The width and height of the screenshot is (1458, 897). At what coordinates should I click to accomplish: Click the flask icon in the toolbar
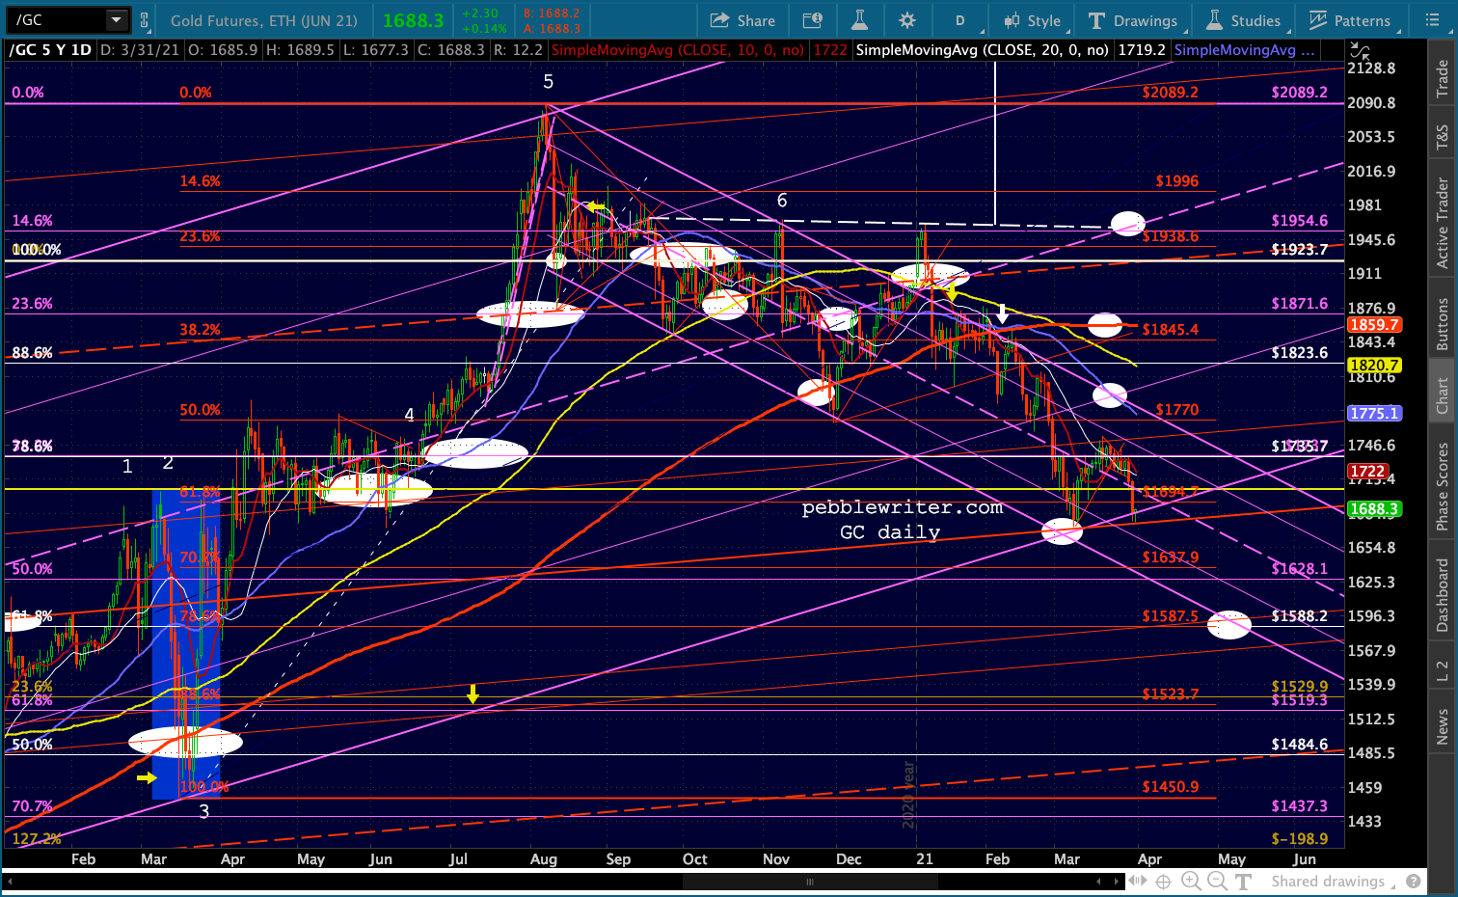[859, 20]
